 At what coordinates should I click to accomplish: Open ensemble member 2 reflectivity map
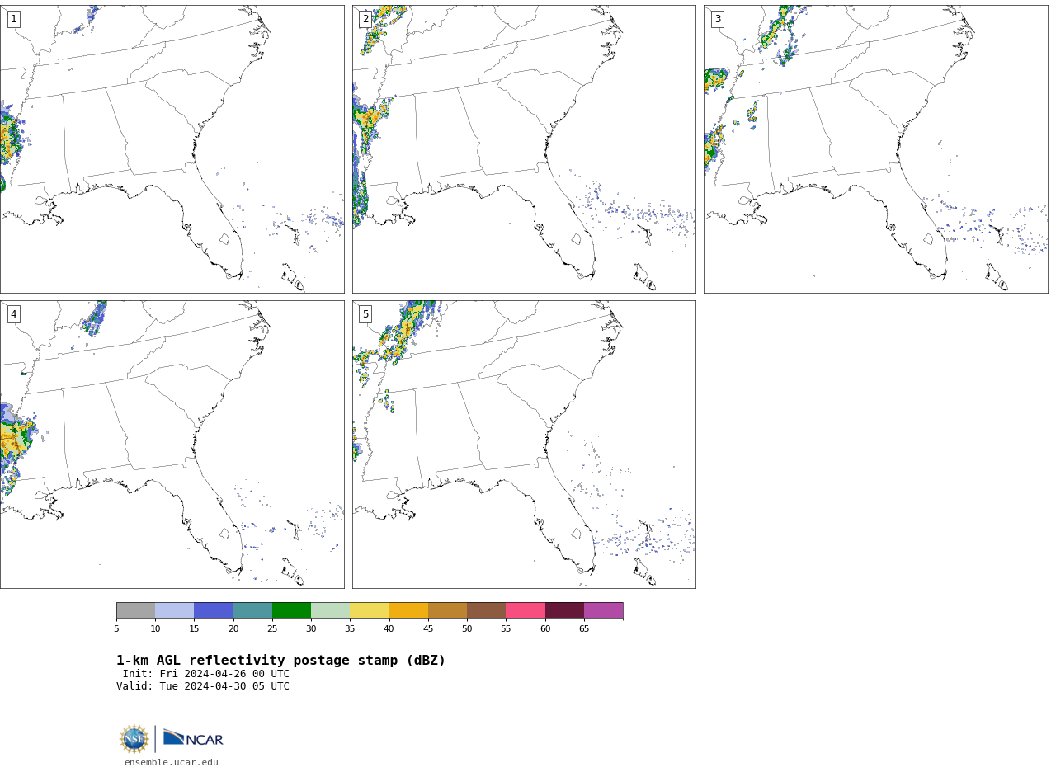pos(524,149)
